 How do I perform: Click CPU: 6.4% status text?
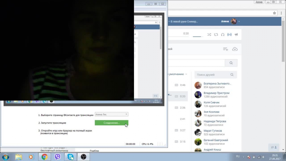[x=147, y=144]
